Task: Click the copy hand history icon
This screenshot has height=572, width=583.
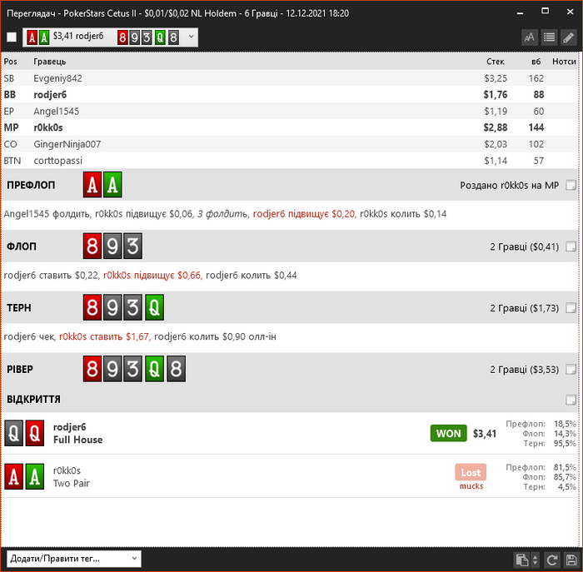Action: (521, 560)
